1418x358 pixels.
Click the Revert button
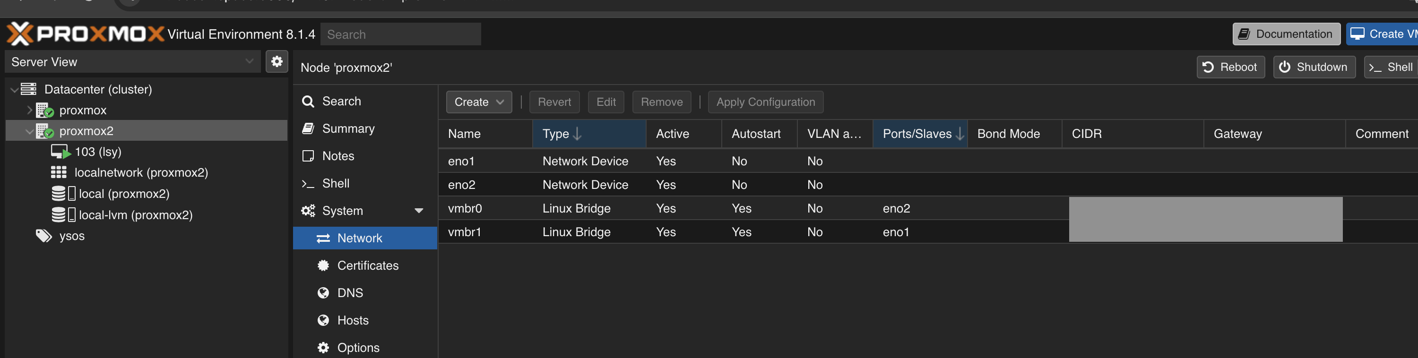click(554, 102)
